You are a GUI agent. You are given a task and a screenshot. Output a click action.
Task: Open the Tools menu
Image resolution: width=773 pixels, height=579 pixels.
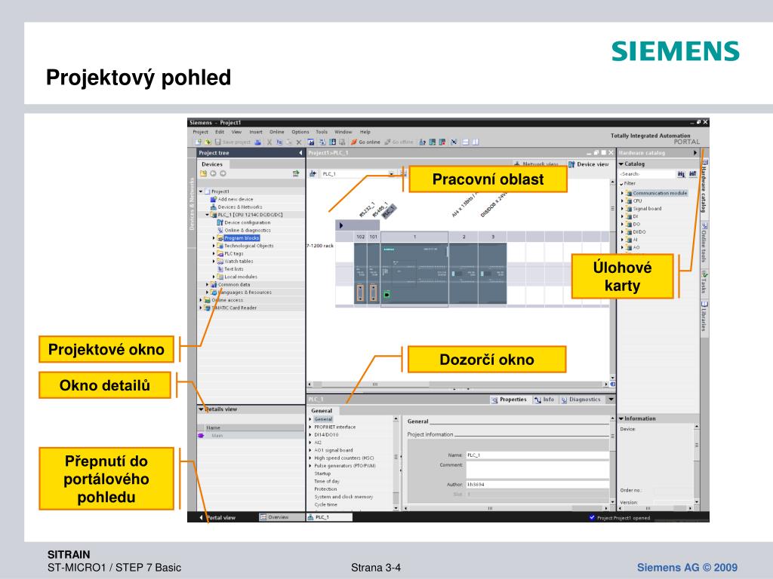(322, 132)
